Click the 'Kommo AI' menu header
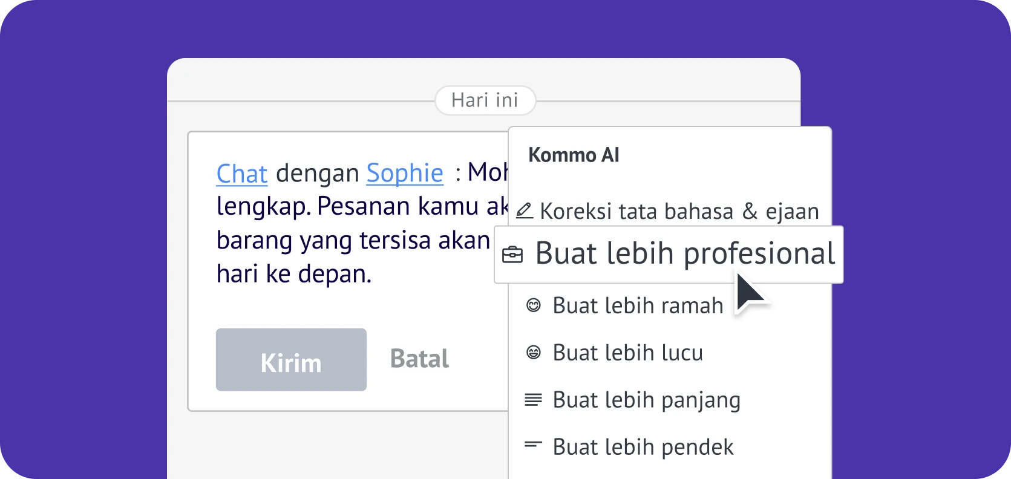The image size is (1011, 479). click(x=574, y=155)
